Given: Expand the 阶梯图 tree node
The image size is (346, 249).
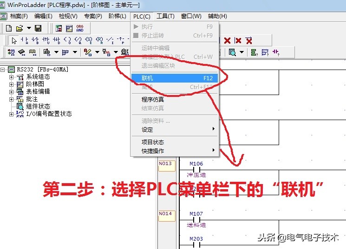Looking at the screenshot, I should pos(11,84).
